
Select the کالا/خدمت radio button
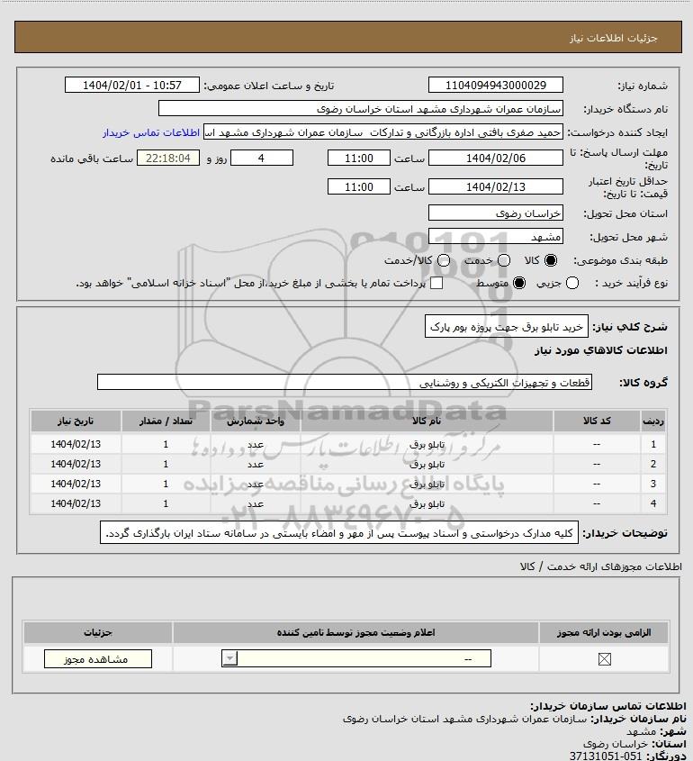pyautogui.click(x=443, y=260)
